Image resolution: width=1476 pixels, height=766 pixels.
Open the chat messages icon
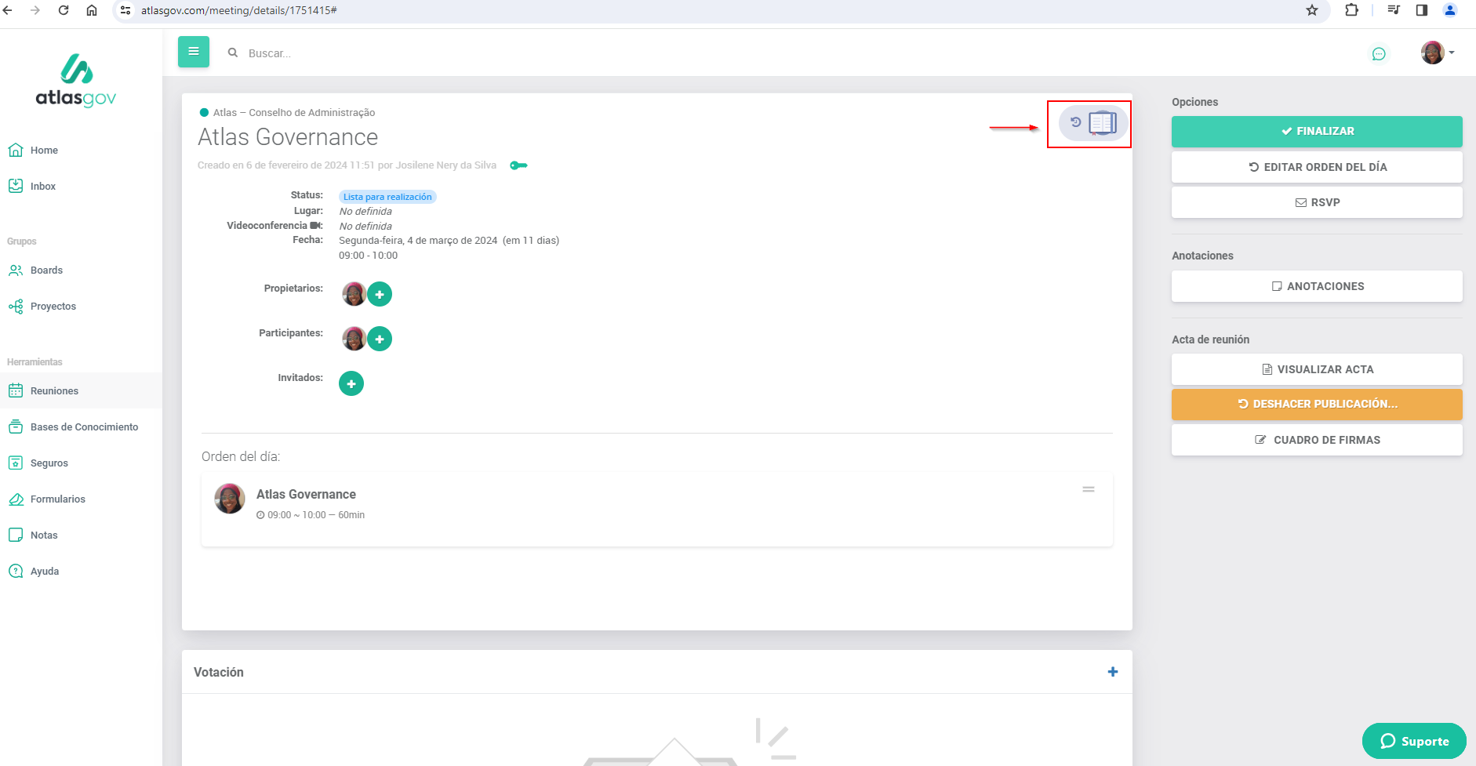[x=1379, y=53]
